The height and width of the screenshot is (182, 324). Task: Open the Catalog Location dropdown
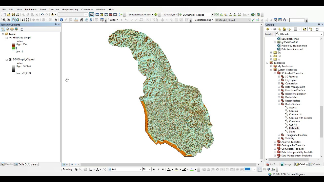(x=321, y=34)
